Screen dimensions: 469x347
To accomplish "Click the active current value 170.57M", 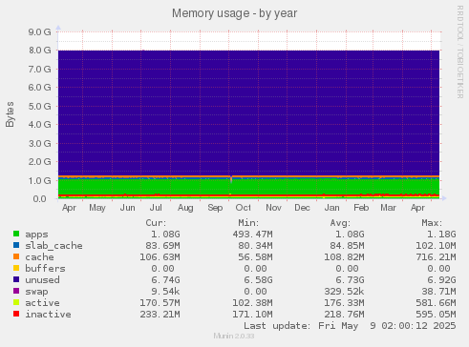I will pos(160,303).
